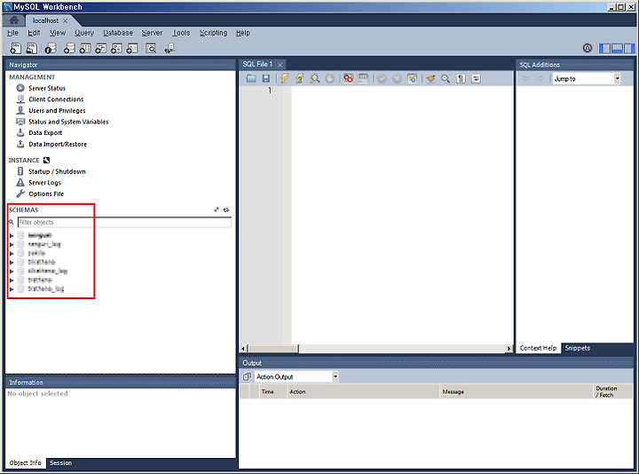
Task: Select the SQL File 1 tab
Action: click(257, 64)
